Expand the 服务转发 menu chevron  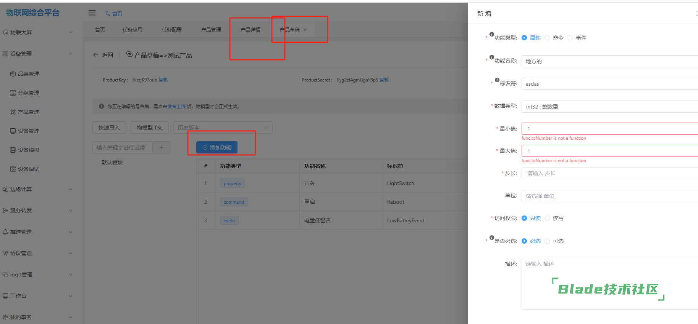pos(71,211)
